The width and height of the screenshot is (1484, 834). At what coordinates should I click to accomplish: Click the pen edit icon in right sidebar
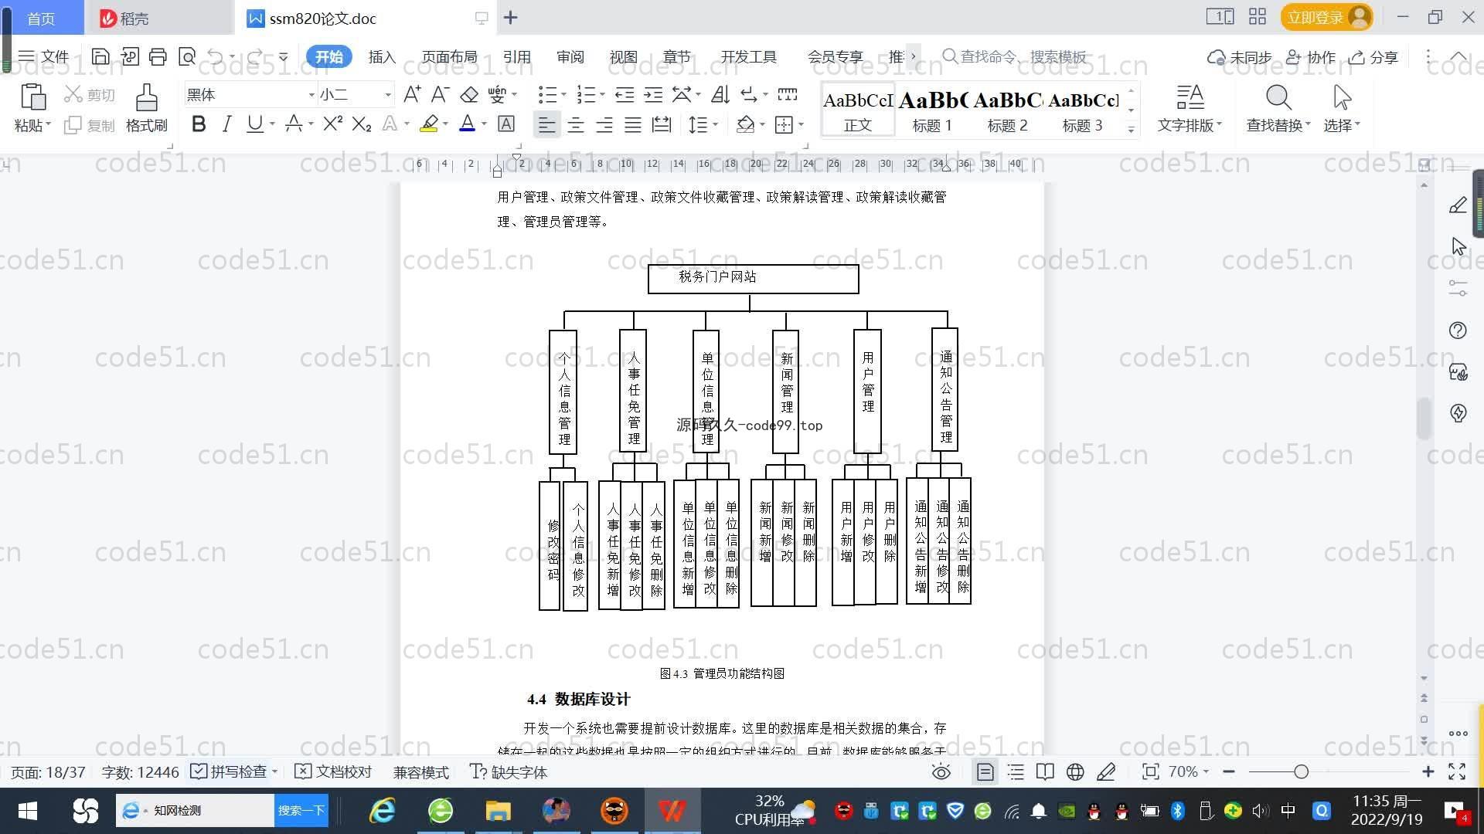(1458, 205)
